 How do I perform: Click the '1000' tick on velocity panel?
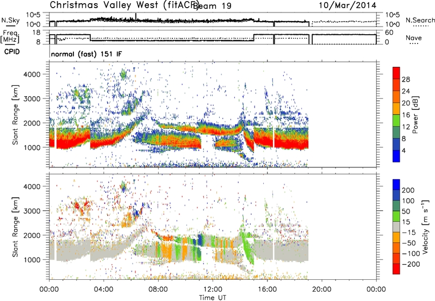point(32,260)
